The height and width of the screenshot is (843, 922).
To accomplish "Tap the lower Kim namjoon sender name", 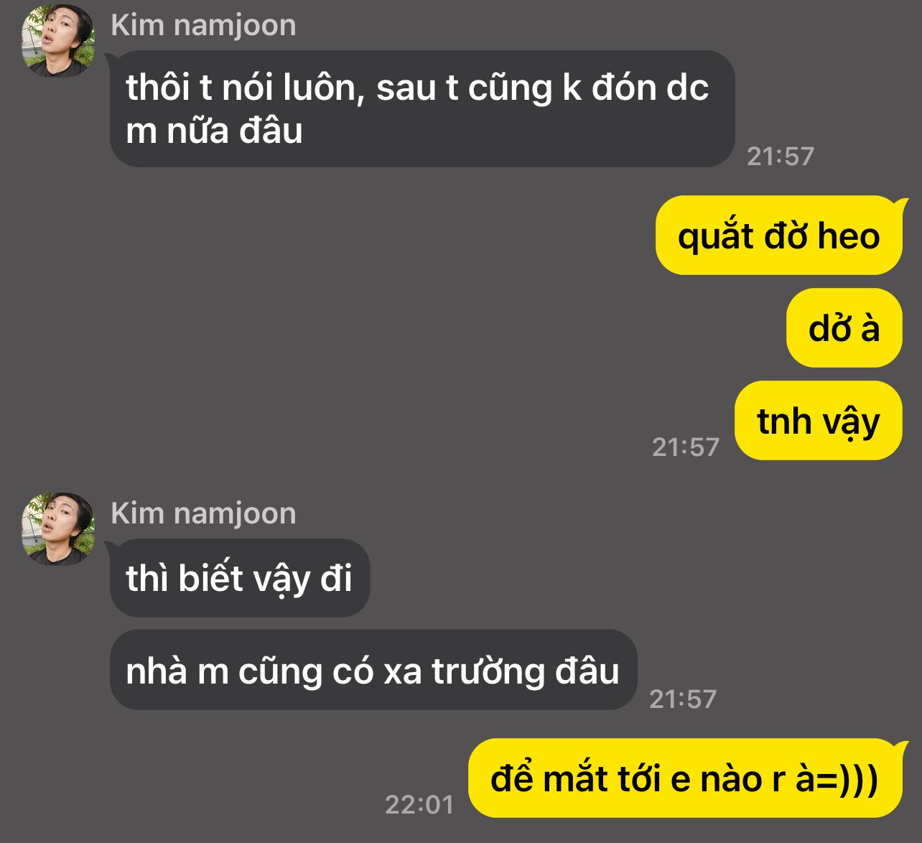I will (x=203, y=513).
